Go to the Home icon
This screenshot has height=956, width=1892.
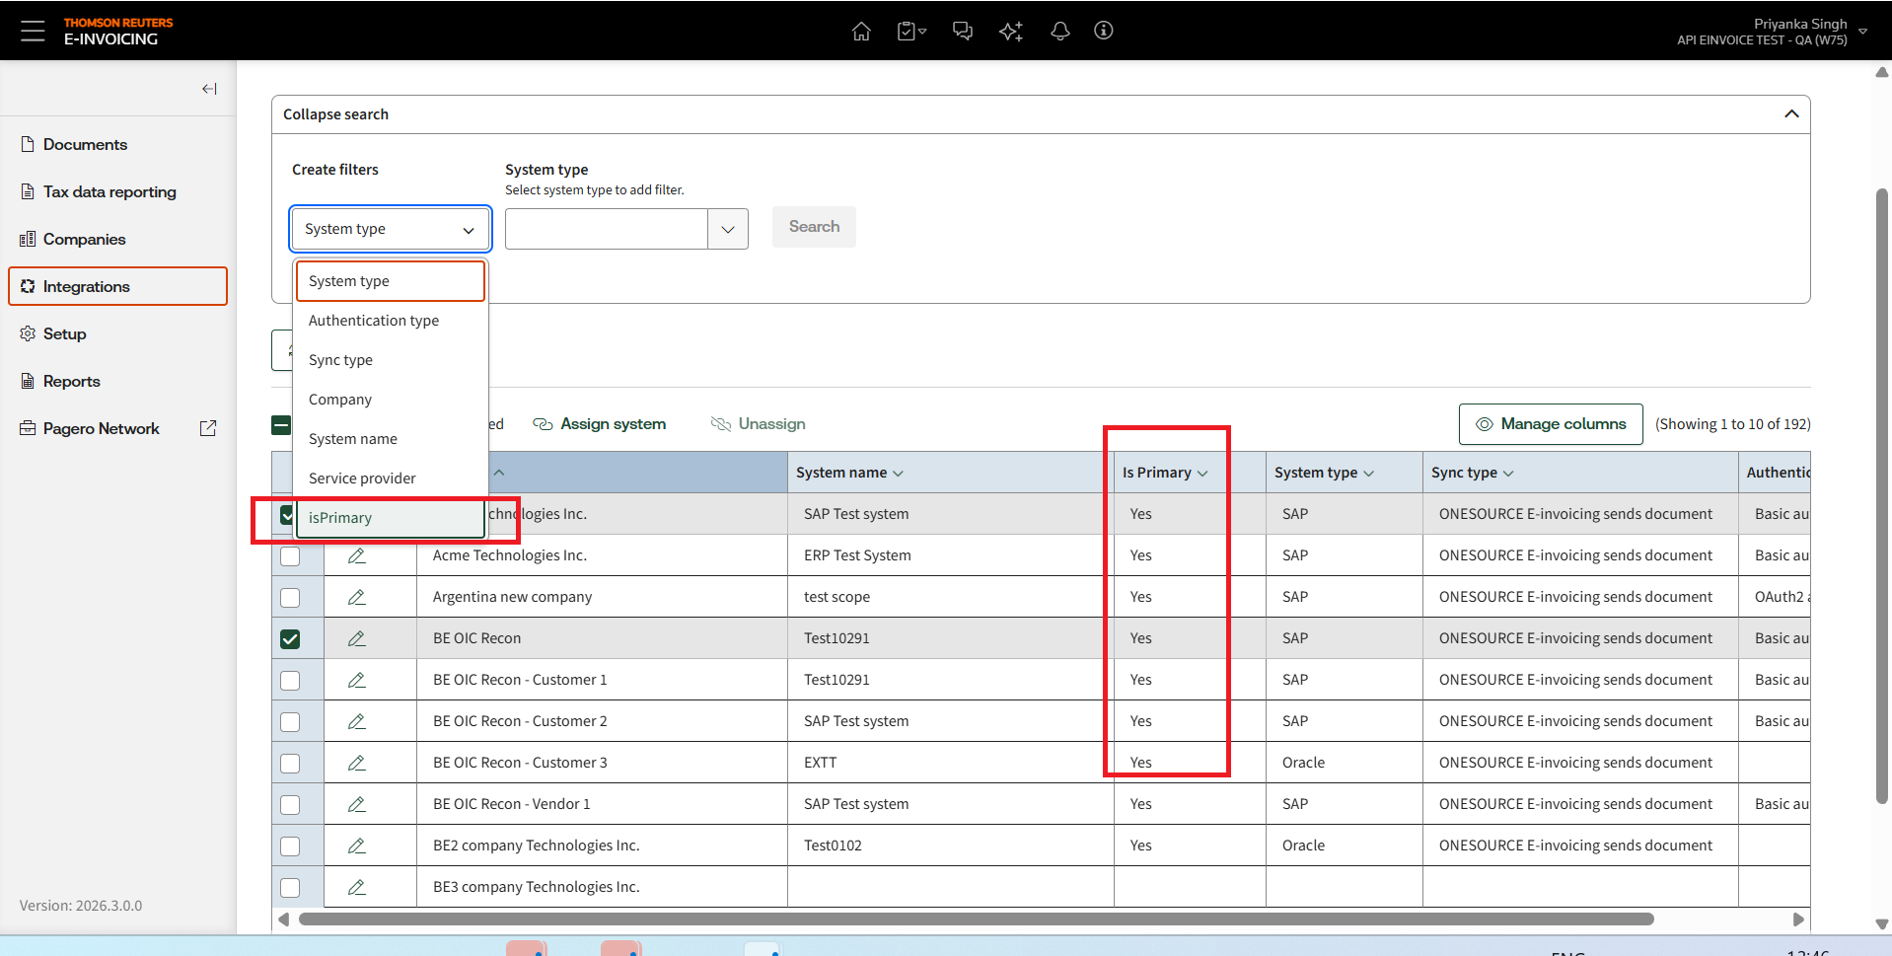coord(861,31)
